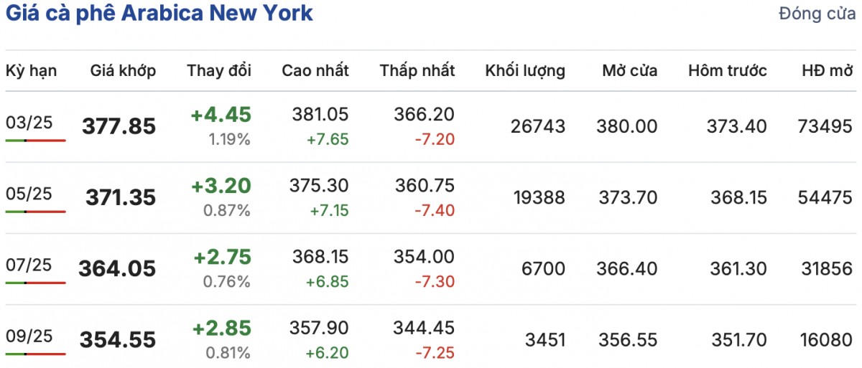
Task: Select the HĐ mở column header
Action: tap(827, 70)
